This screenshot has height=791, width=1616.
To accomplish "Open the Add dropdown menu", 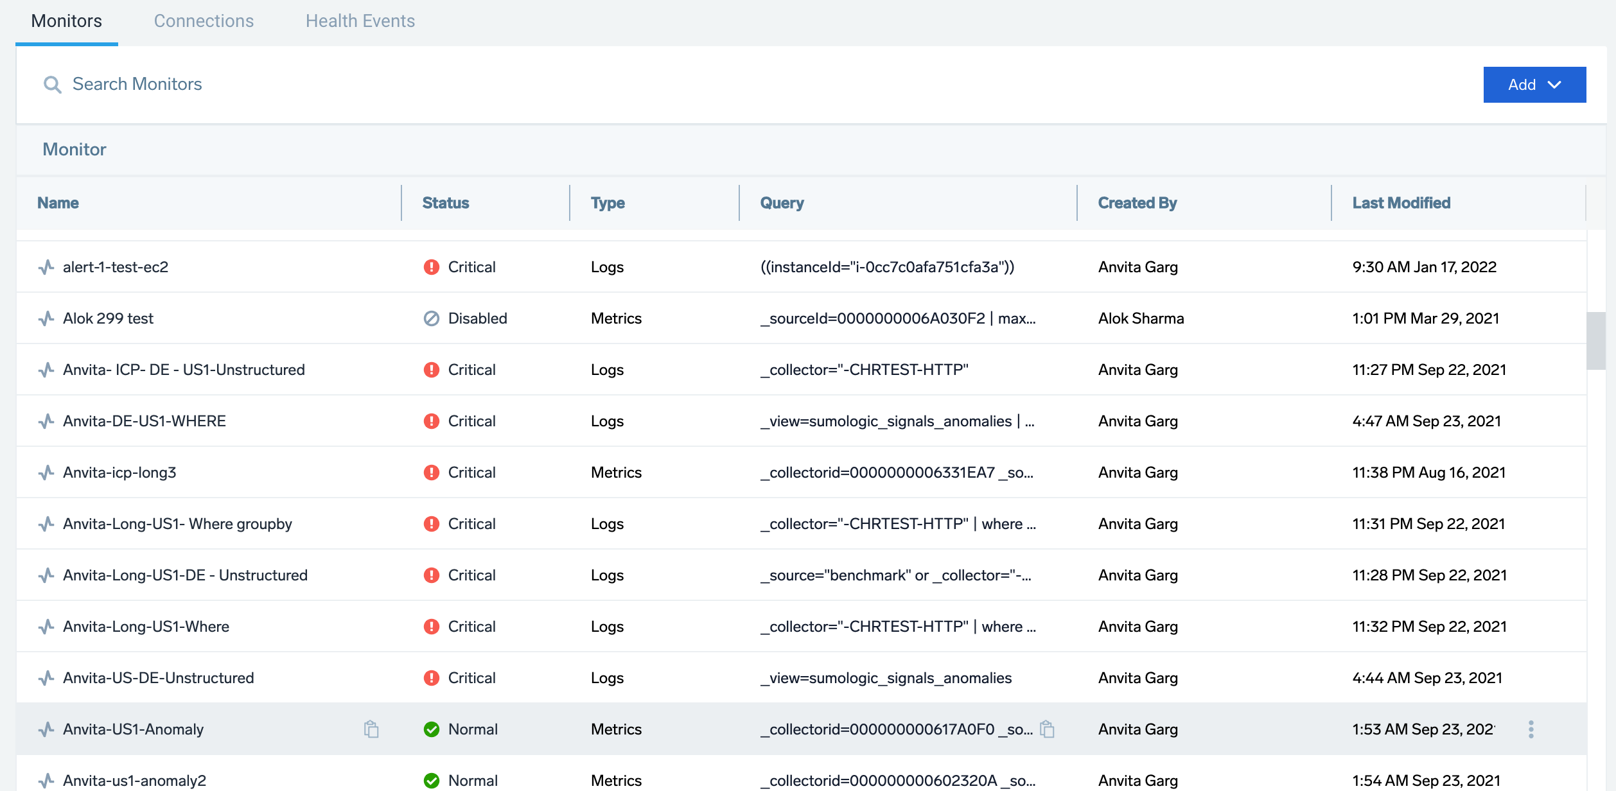I will point(1534,84).
